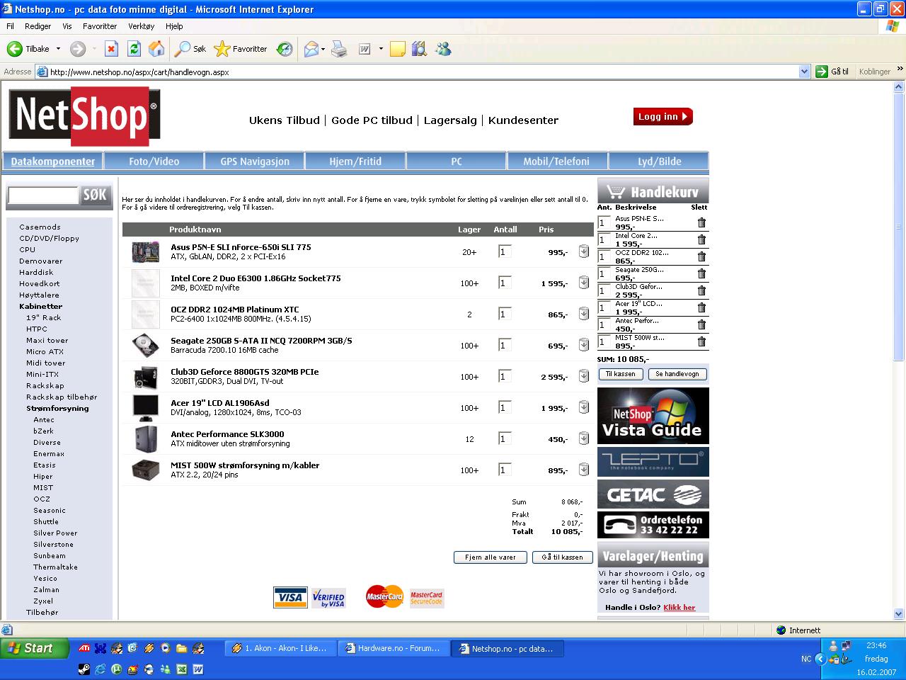Delete OCZ DDR2 item in Handlekurv sidebar

point(701,256)
